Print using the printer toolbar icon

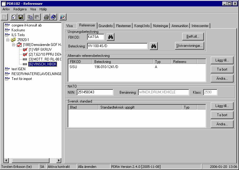(x=46, y=17)
